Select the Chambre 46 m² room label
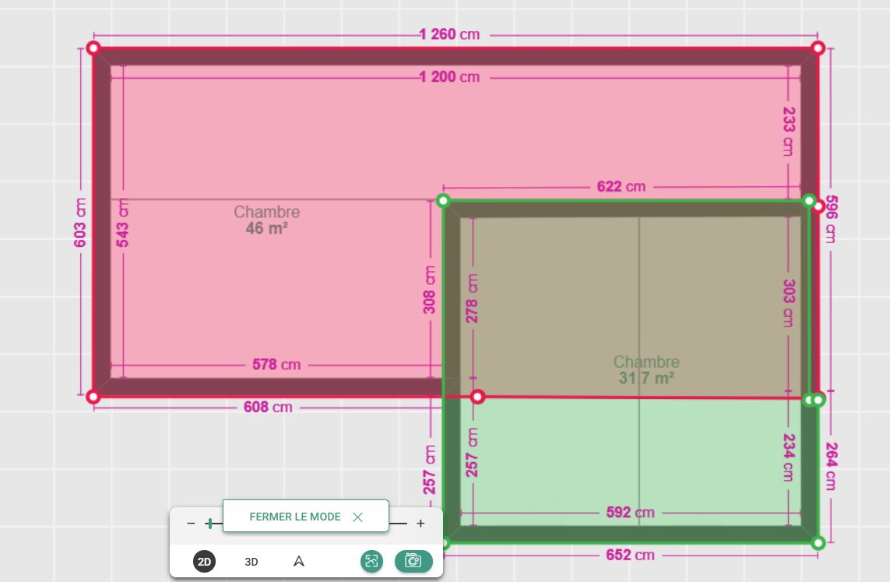 coord(267,220)
